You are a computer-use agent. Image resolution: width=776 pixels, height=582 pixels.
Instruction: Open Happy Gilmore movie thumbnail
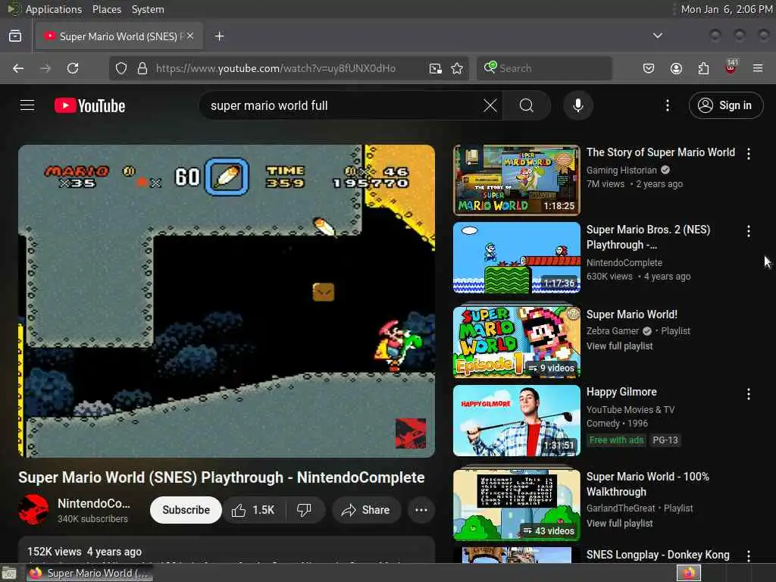click(x=516, y=421)
